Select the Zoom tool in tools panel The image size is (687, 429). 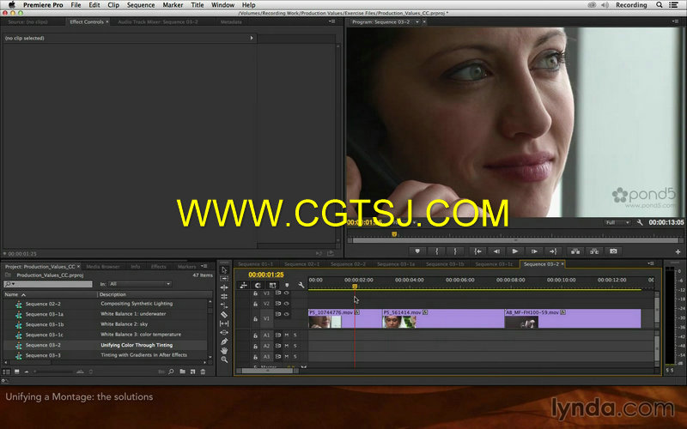click(x=224, y=360)
